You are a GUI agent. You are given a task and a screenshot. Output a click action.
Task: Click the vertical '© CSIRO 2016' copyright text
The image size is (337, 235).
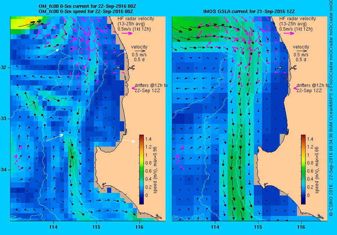click(x=331, y=200)
